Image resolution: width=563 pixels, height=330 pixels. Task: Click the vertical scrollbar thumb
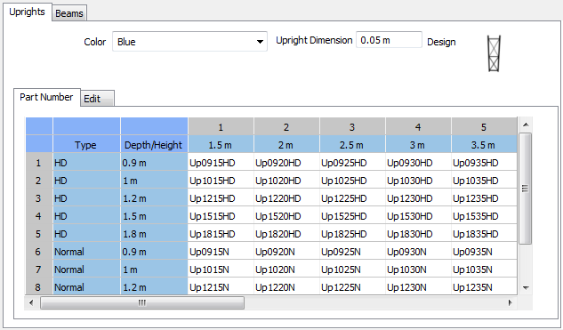pos(526,189)
